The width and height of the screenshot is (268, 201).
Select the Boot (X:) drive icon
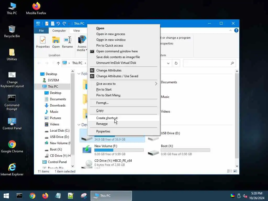pyautogui.click(x=153, y=152)
